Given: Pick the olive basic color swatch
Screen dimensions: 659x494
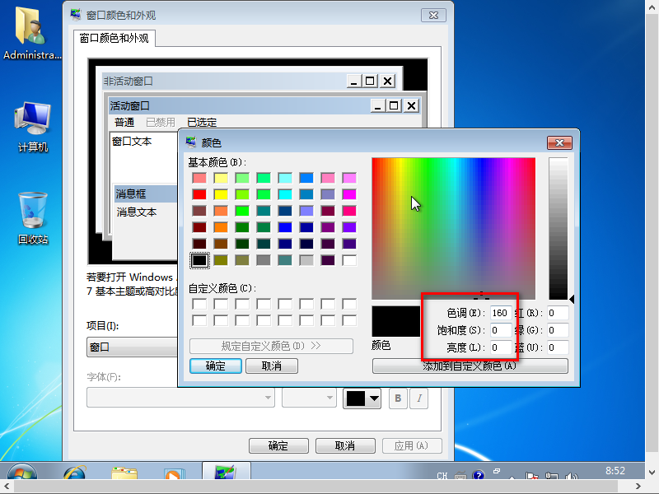Looking at the screenshot, I should [x=221, y=260].
